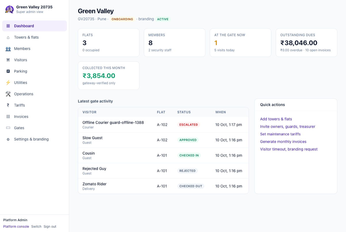Click the WHEN column header

point(221,112)
